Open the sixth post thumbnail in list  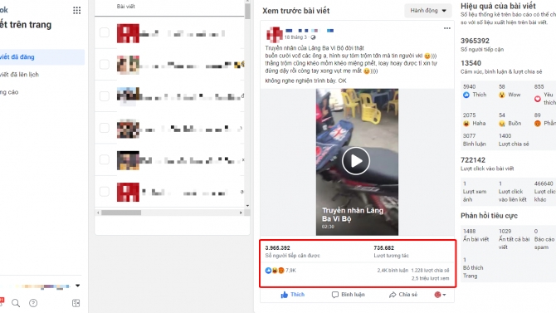(x=128, y=192)
